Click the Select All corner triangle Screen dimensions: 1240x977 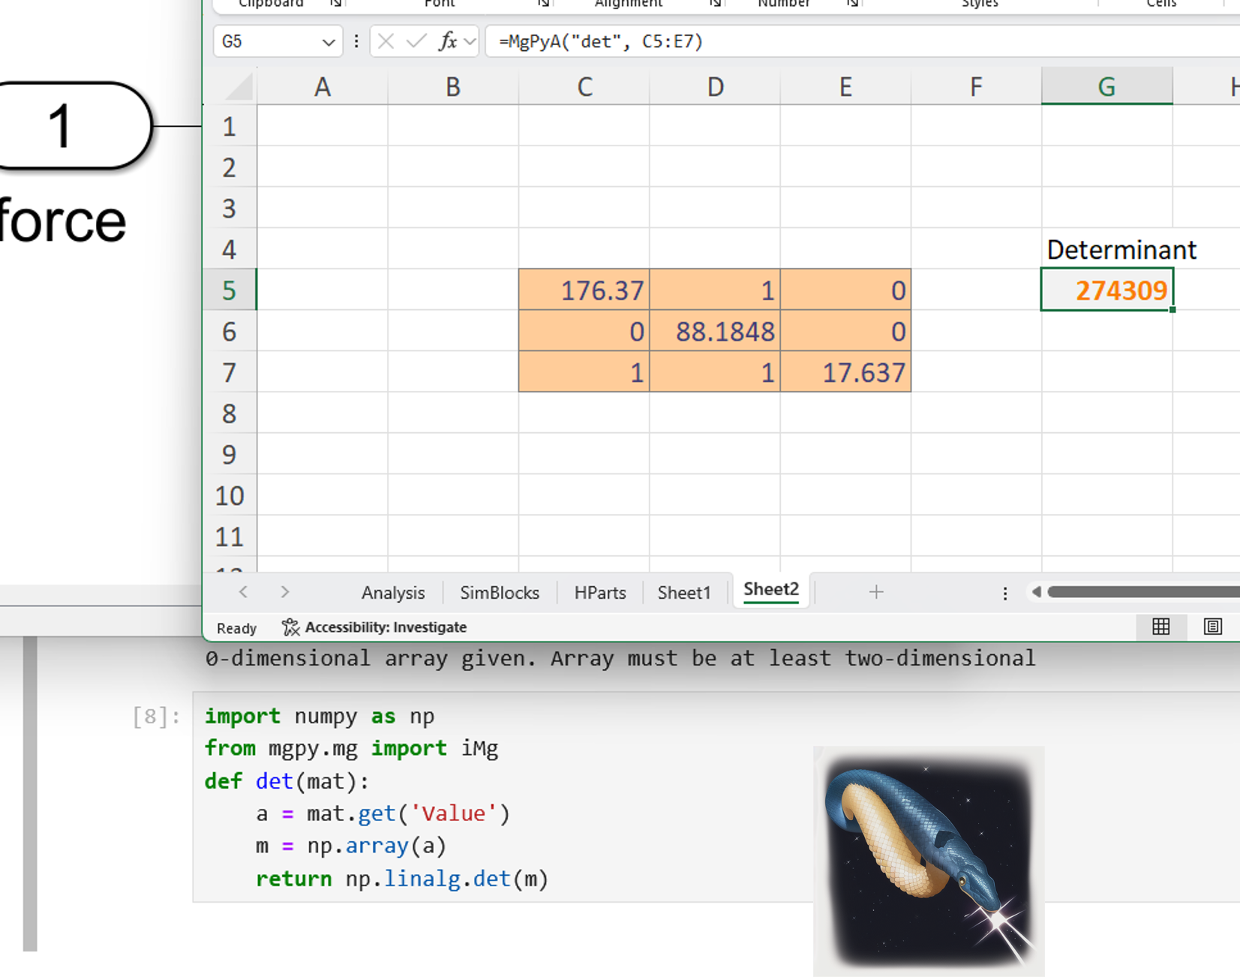240,88
